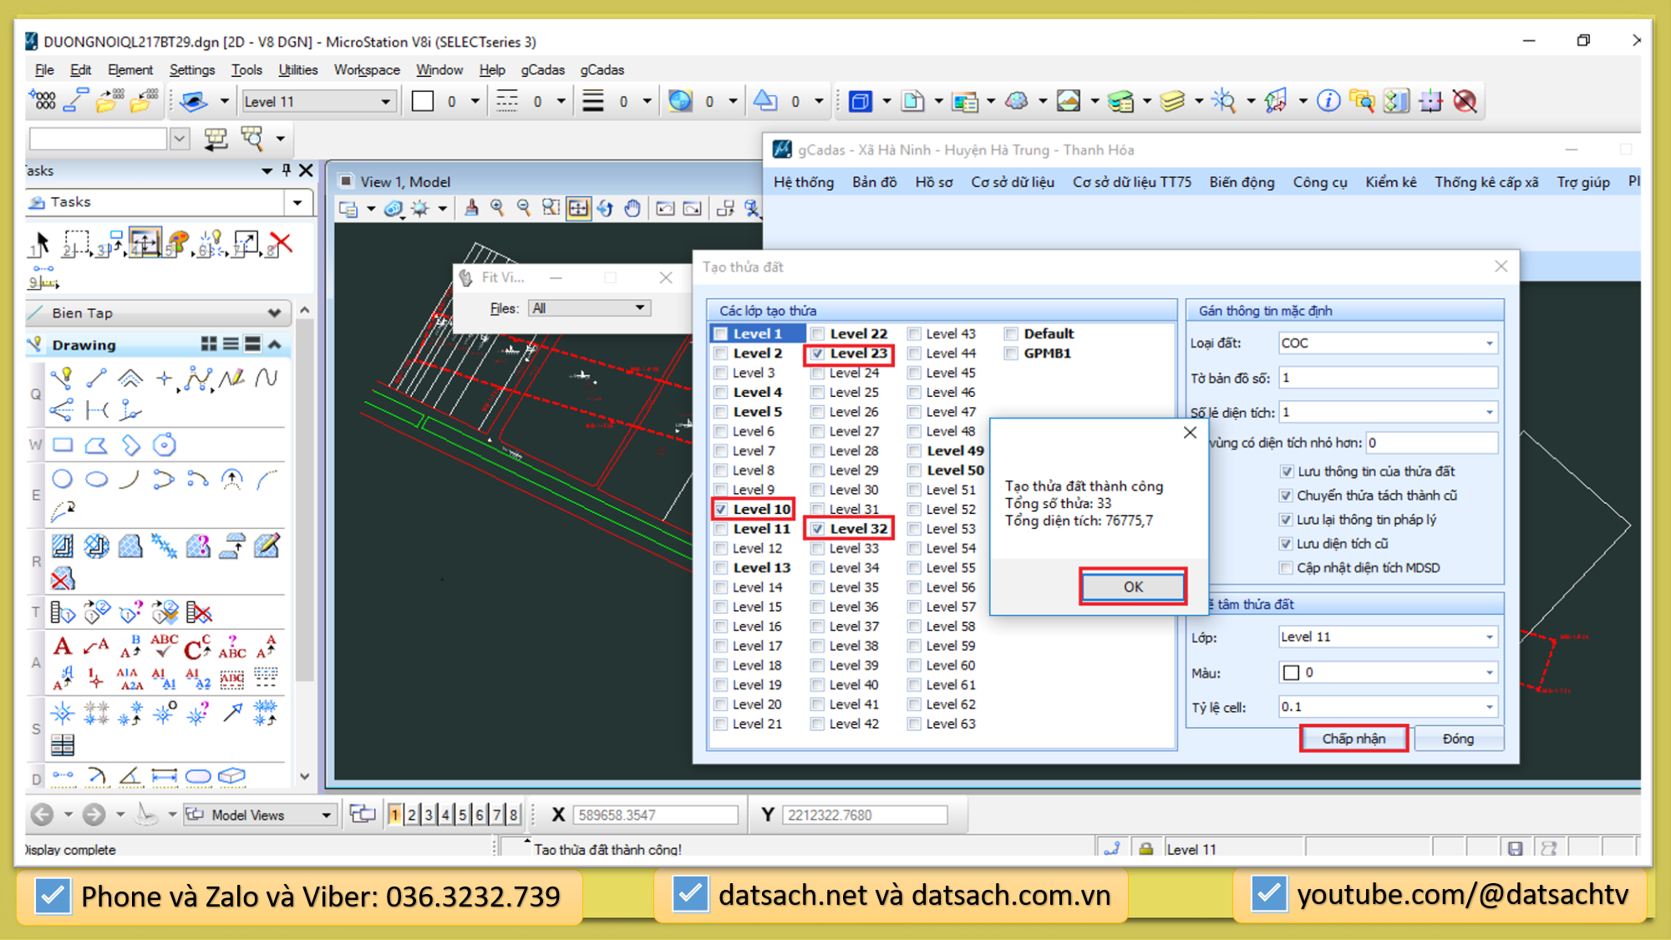Select the Place Text tool

[x=63, y=647]
